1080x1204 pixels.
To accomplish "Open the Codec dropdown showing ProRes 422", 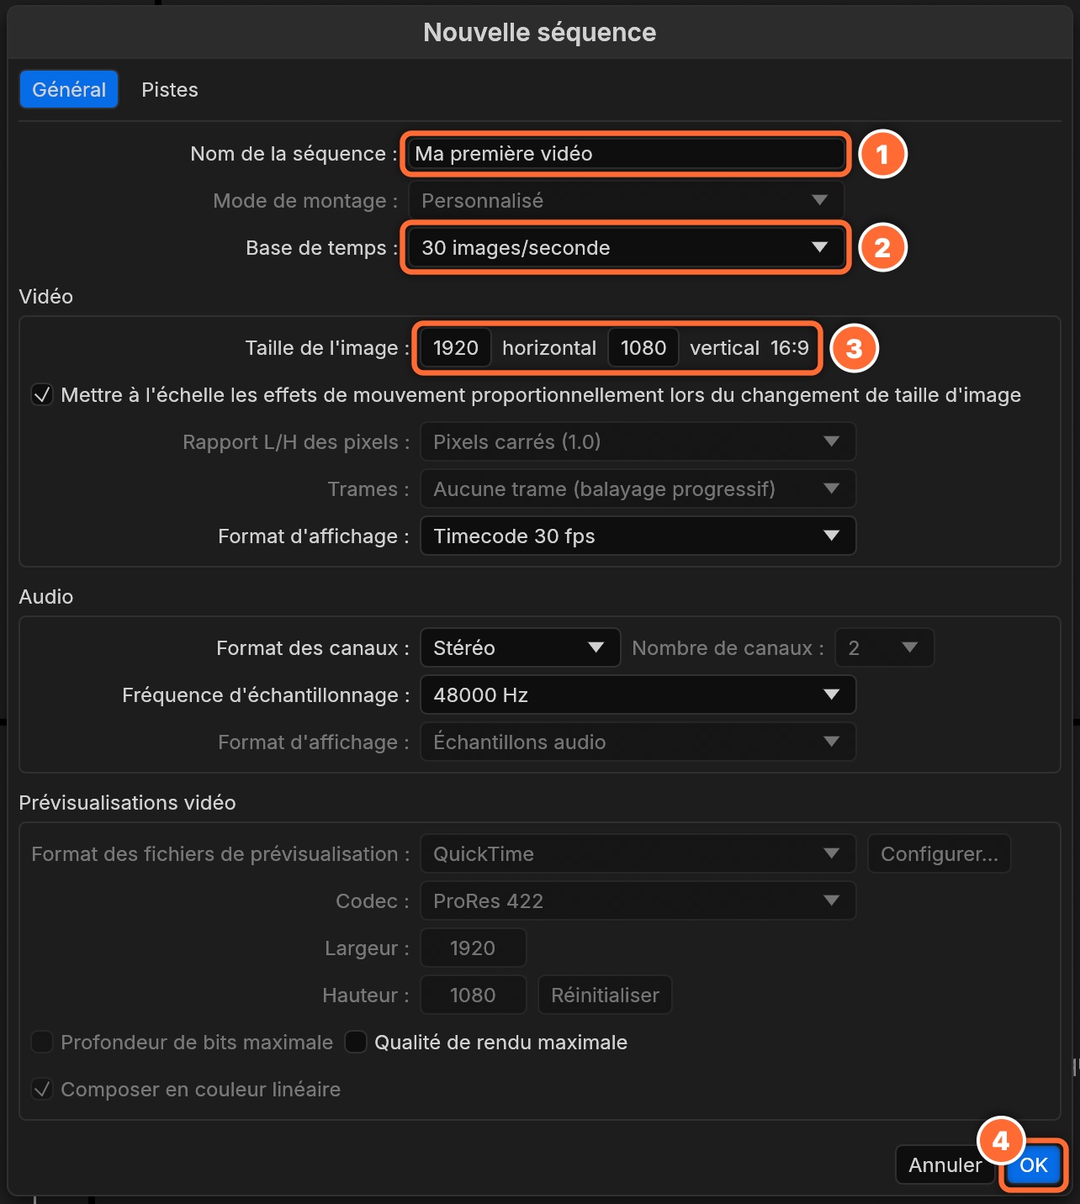I will (638, 901).
